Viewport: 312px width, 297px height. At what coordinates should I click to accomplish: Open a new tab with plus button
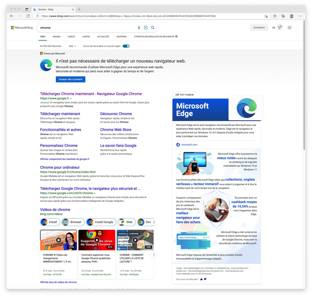pyautogui.click(x=79, y=9)
